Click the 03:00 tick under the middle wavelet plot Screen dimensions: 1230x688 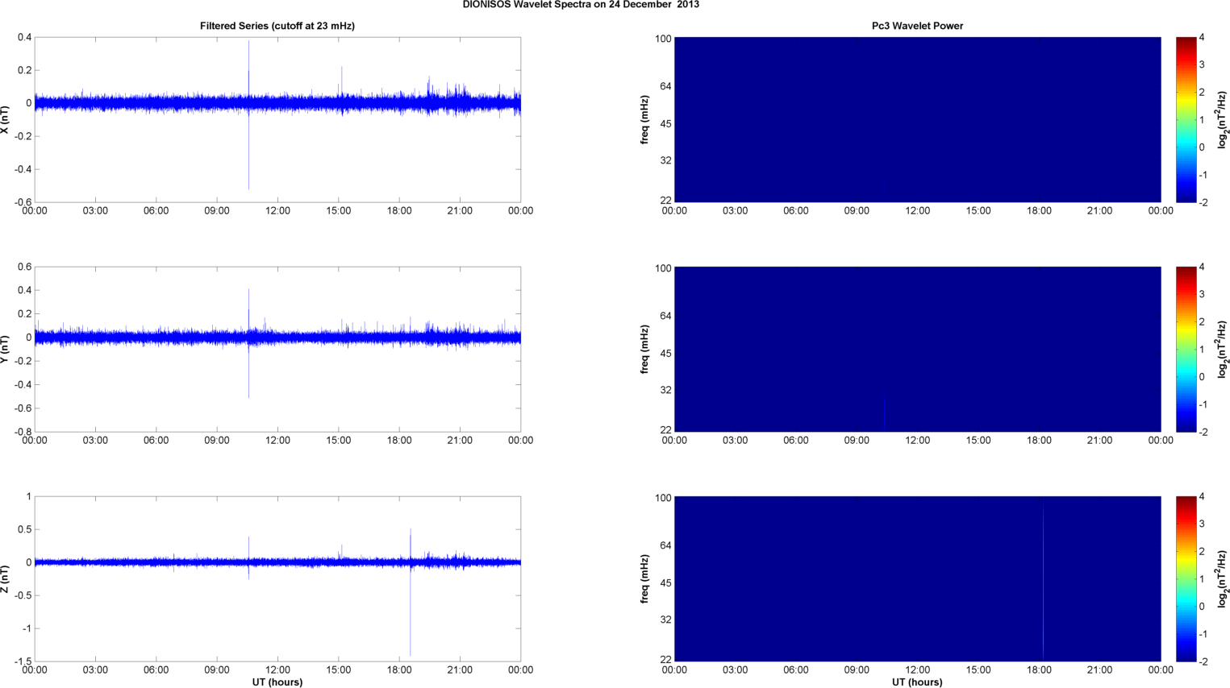coord(736,441)
